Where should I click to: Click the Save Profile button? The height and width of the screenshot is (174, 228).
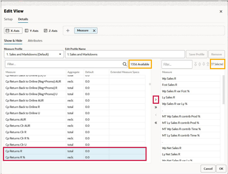(x=197, y=54)
